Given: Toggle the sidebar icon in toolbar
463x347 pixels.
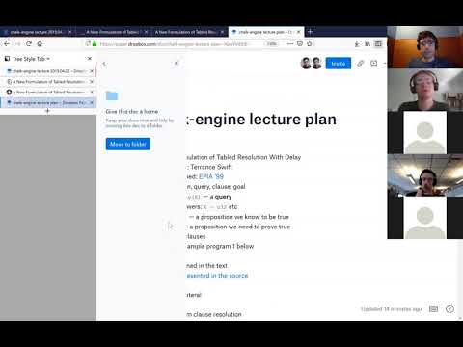Looking at the screenshot, I should pyautogui.click(x=378, y=44).
